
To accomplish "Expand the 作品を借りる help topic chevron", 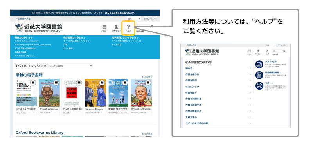I will pos(250,74).
